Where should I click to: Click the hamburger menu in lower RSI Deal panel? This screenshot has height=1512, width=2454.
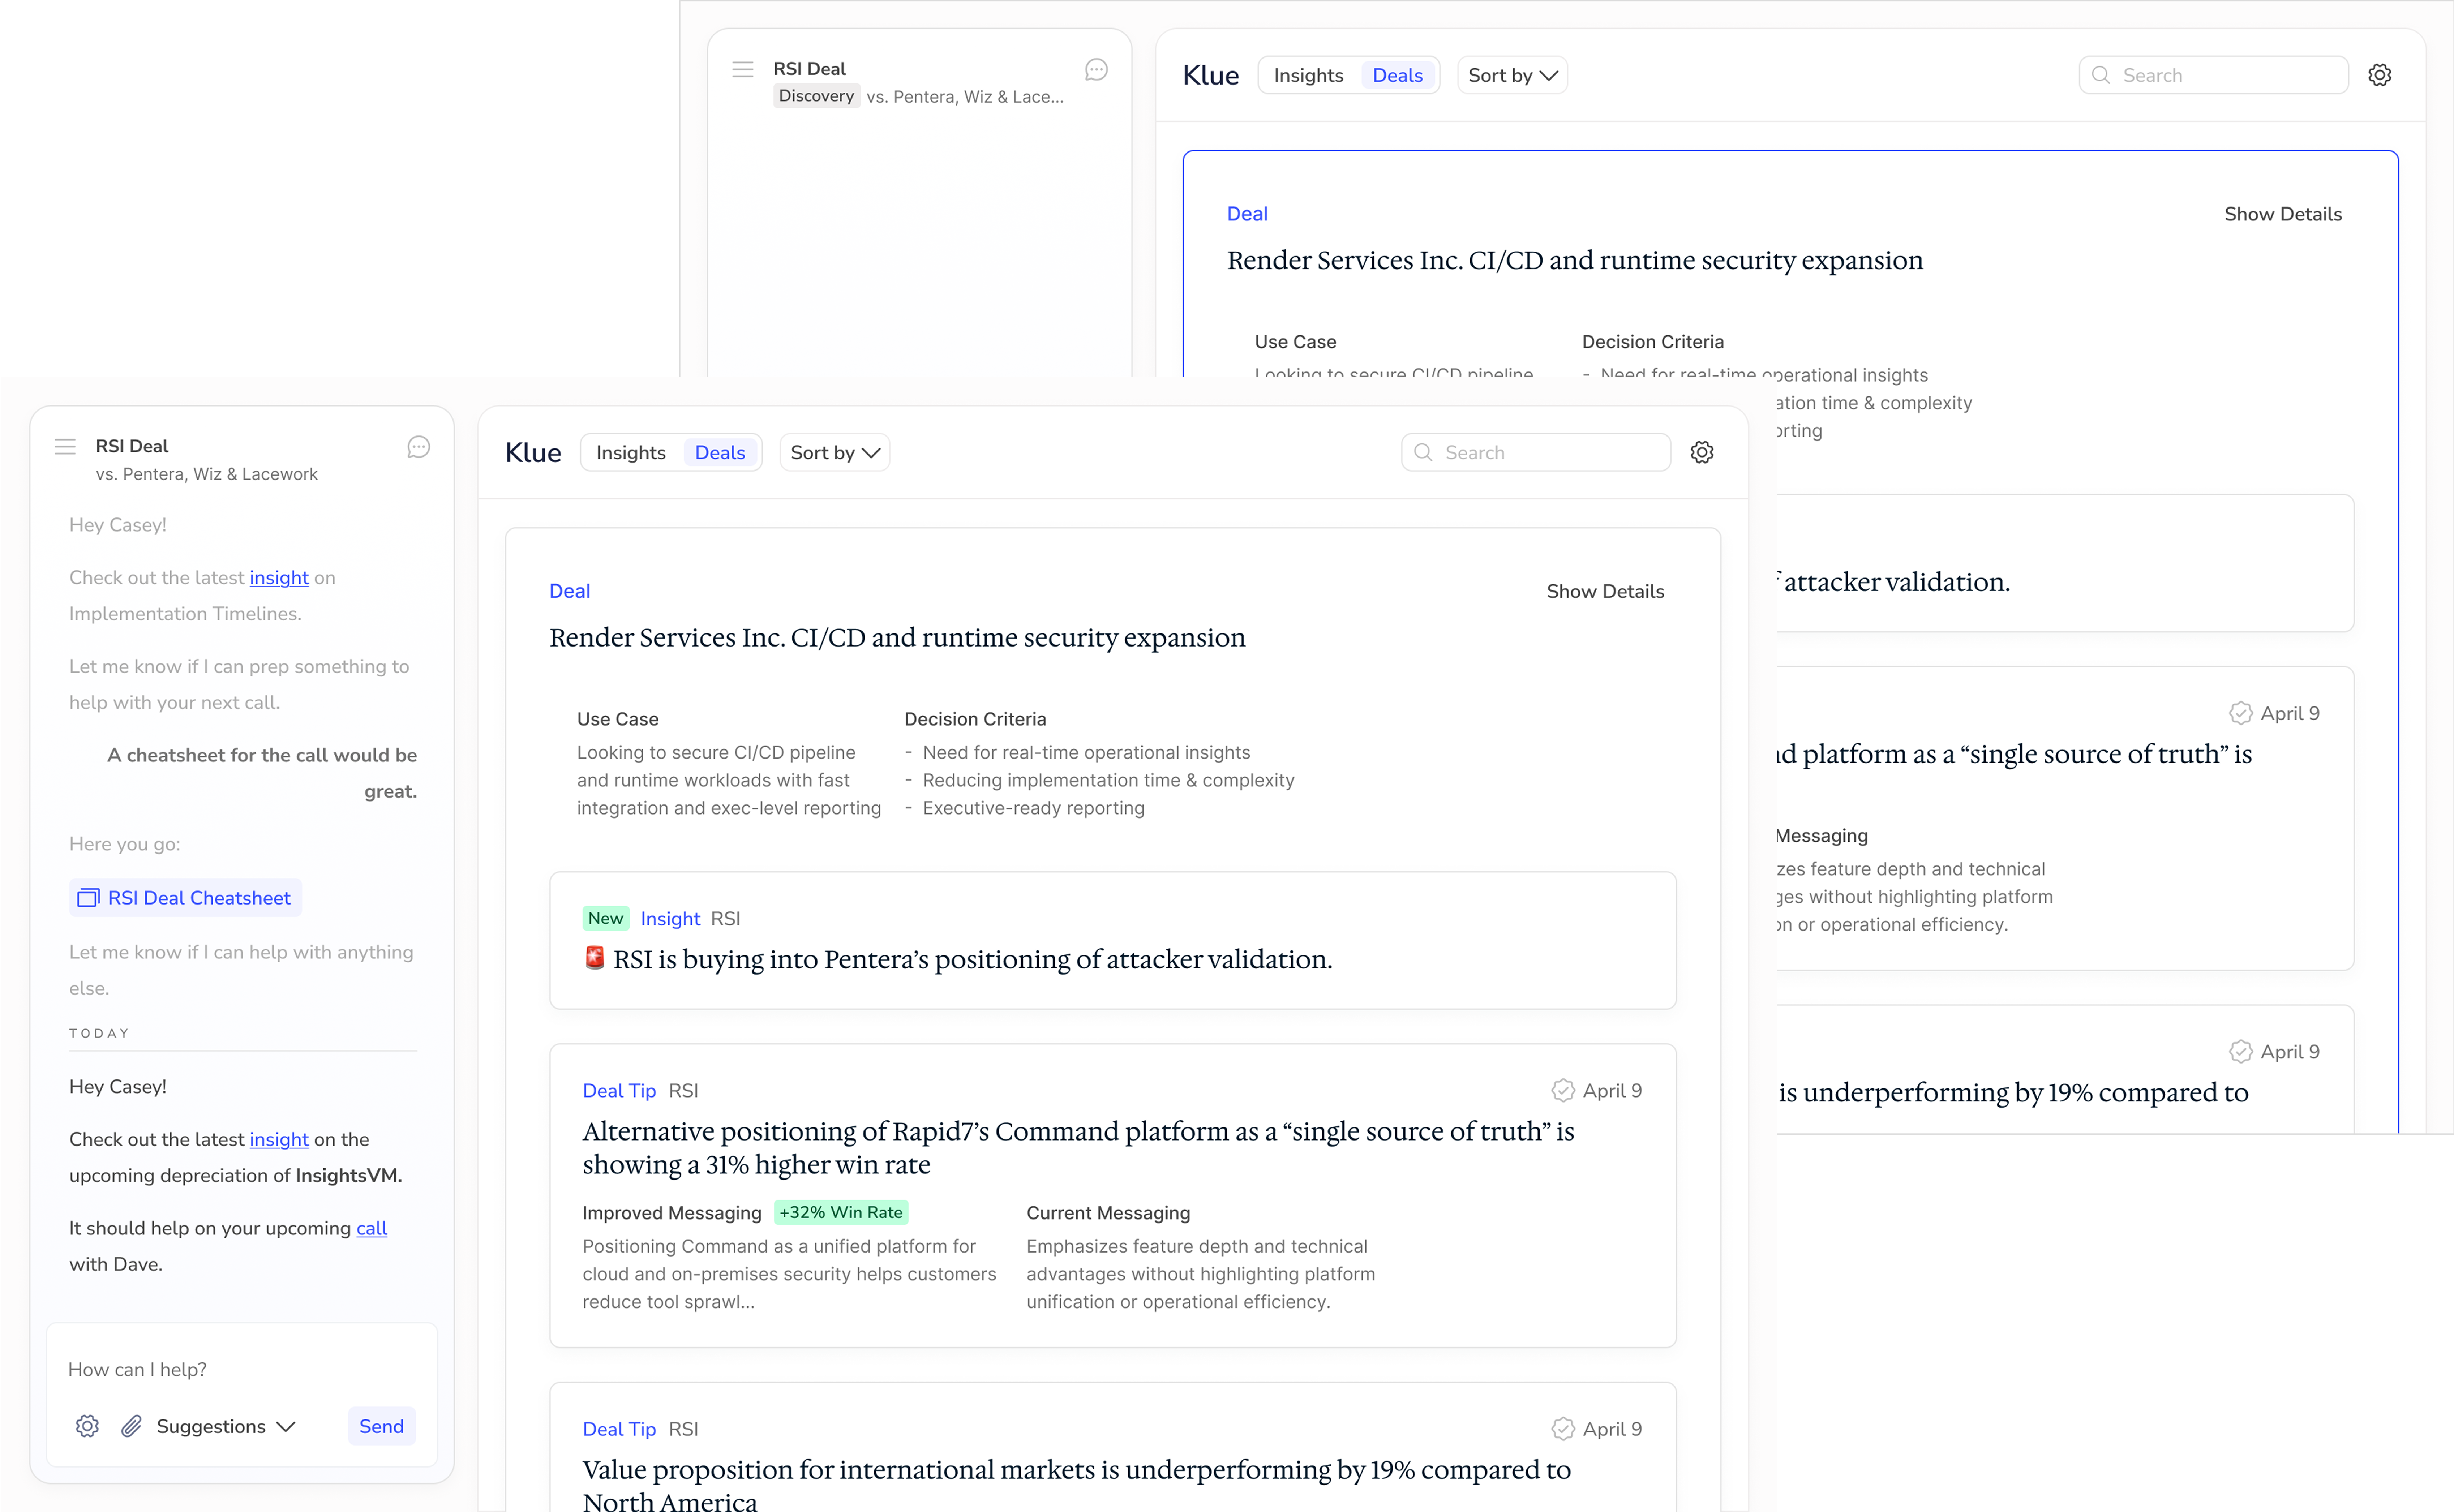point(65,447)
